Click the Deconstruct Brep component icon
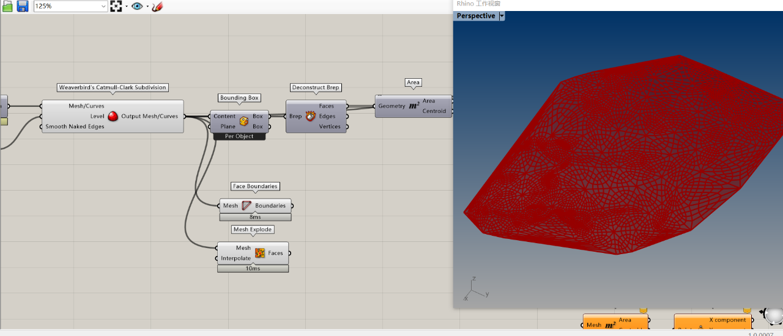The height and width of the screenshot is (336, 783). (x=311, y=116)
